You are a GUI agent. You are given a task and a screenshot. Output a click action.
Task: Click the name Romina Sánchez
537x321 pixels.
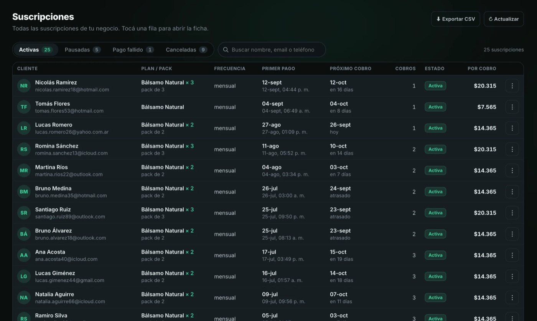point(57,146)
